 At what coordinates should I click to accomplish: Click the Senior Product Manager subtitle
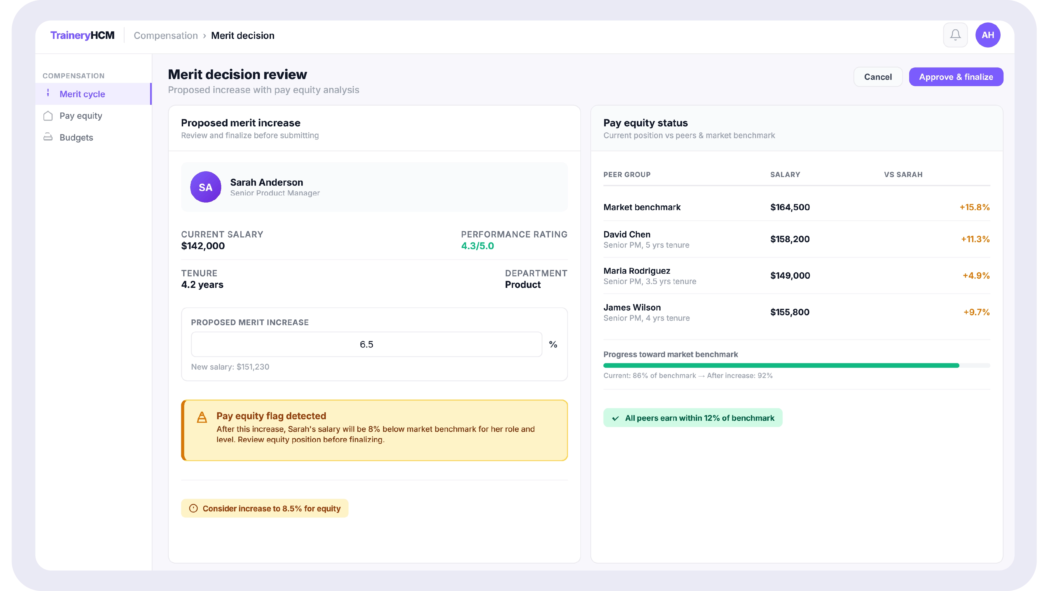point(275,193)
